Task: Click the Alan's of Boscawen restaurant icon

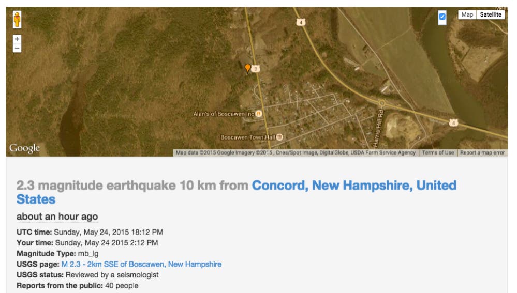Action: [259, 114]
